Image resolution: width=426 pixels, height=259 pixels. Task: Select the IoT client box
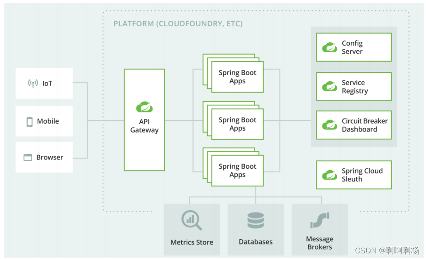point(44,83)
